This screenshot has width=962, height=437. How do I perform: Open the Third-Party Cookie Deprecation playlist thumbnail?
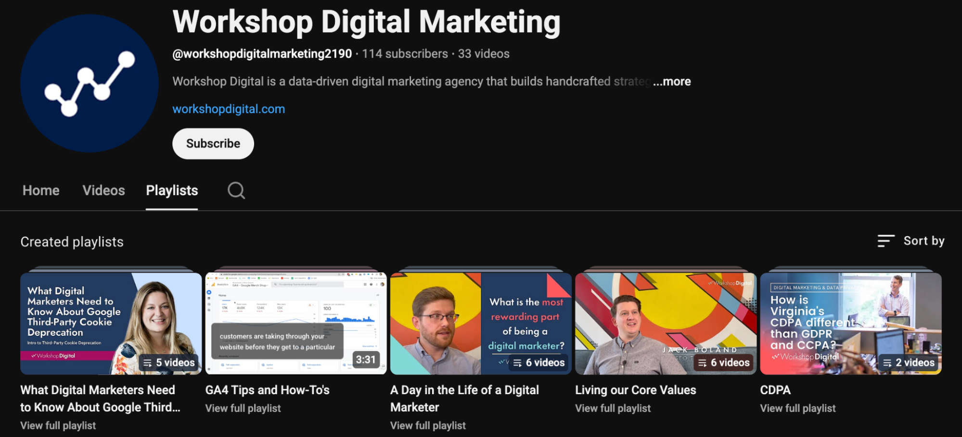(x=111, y=324)
